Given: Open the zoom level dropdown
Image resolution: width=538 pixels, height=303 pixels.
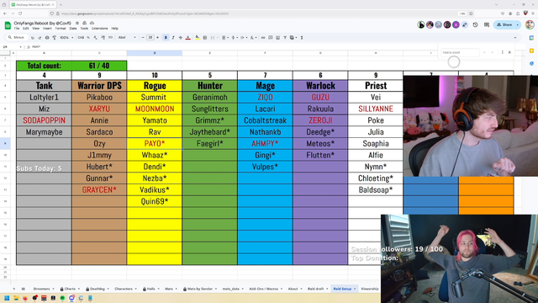Looking at the screenshot, I should [x=66, y=37].
